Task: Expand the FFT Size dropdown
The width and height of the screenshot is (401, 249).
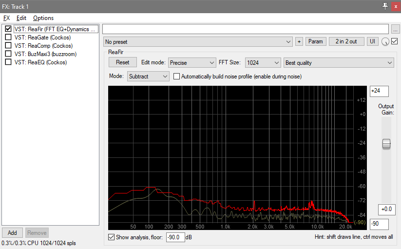Action: tap(263, 62)
